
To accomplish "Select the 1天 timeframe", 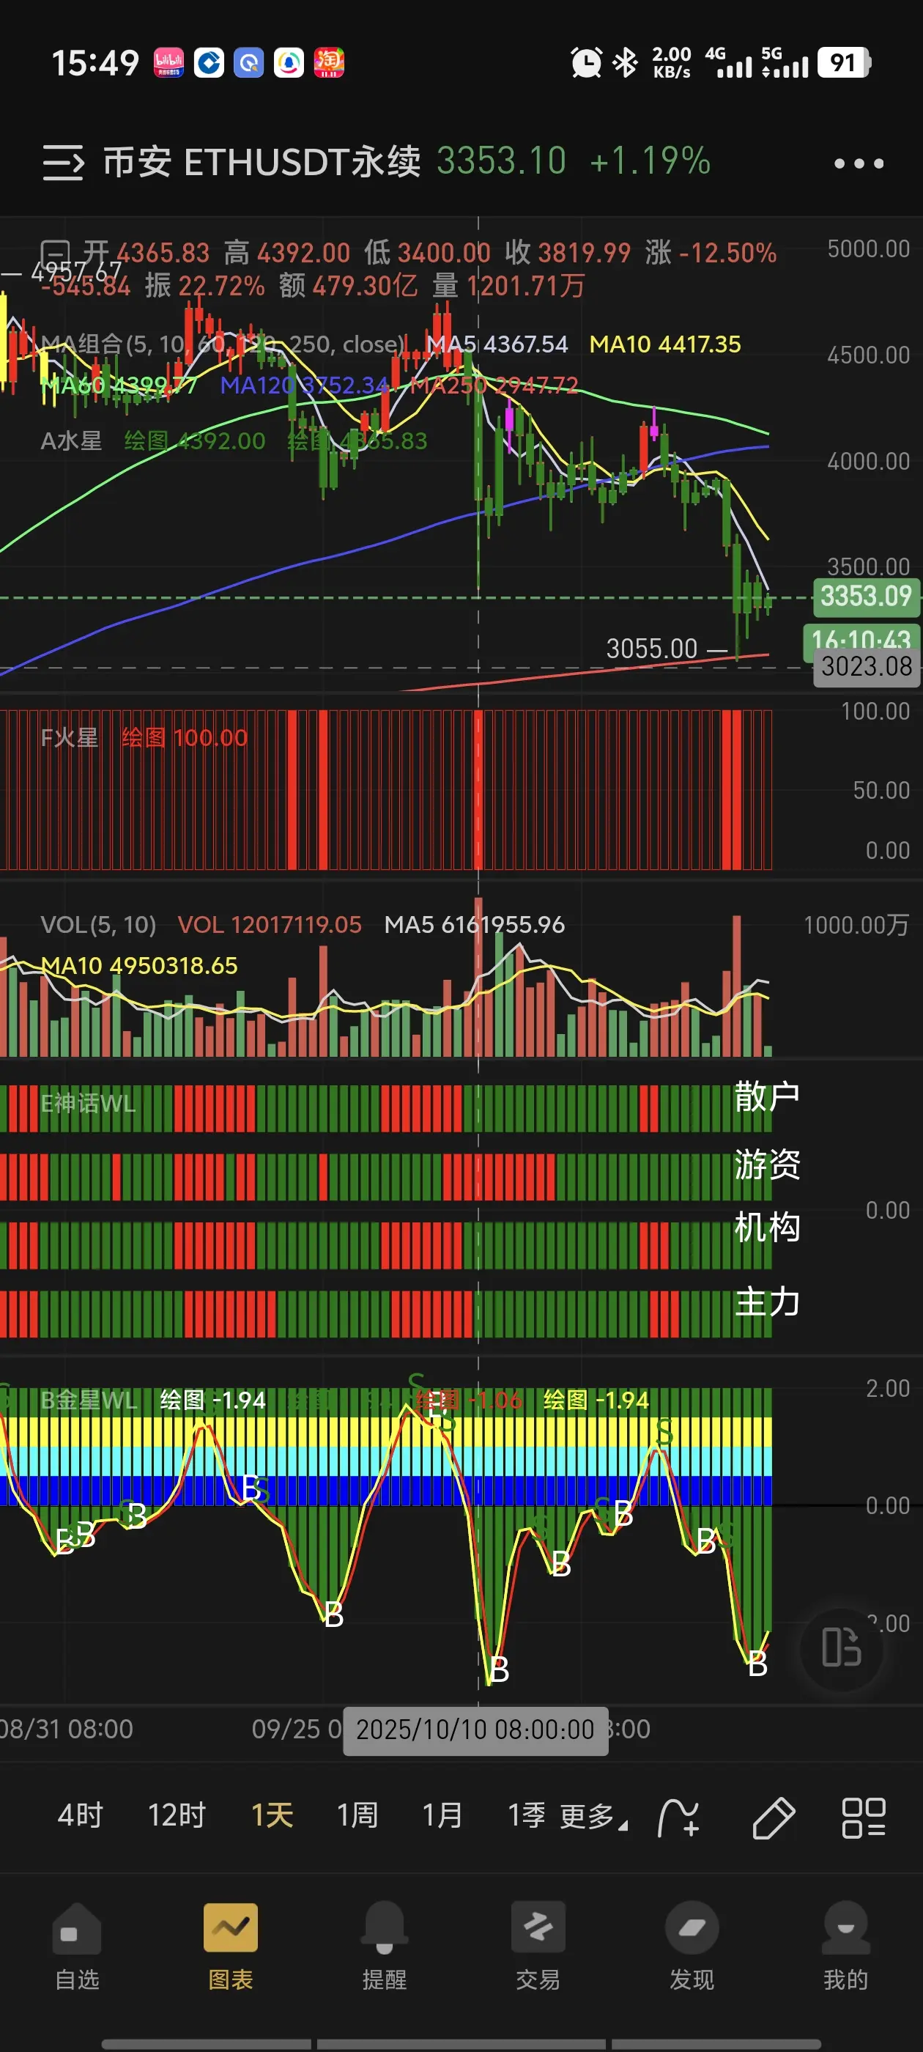I will 273,1815.
